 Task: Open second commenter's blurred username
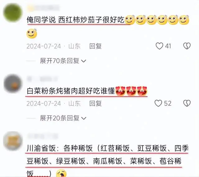42,79
